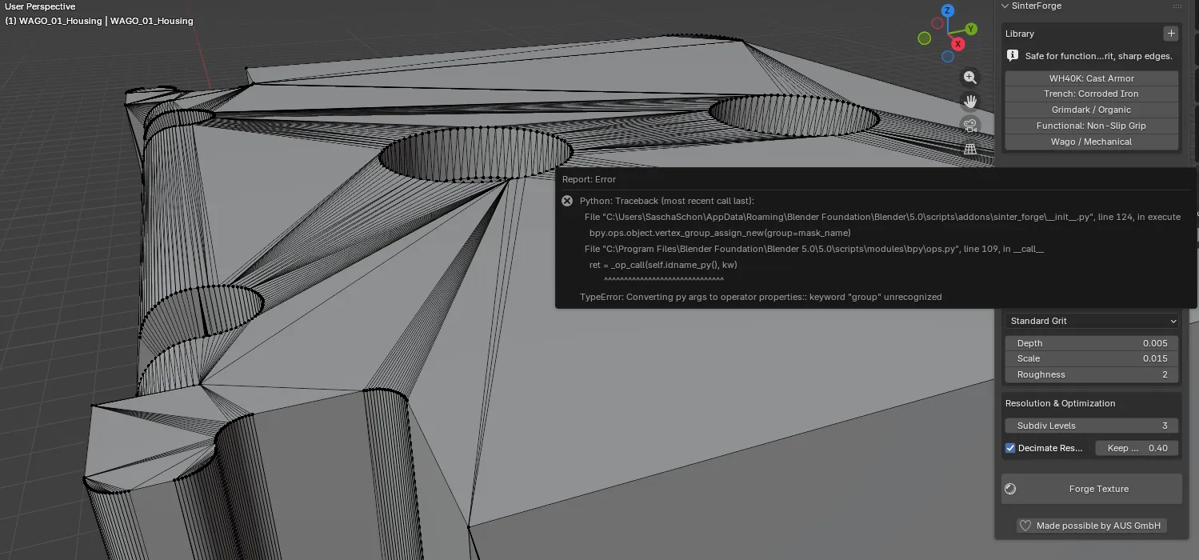
Task: Choose the Grimdark / Organic preset
Action: pyautogui.click(x=1091, y=110)
